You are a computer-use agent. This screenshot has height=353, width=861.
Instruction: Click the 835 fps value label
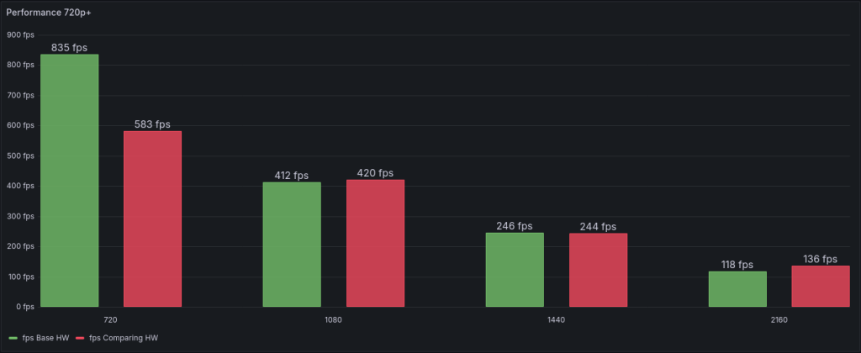70,48
